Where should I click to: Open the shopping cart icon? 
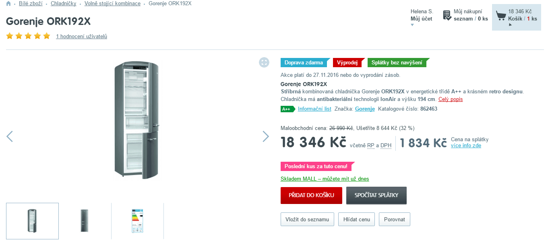pos(501,16)
